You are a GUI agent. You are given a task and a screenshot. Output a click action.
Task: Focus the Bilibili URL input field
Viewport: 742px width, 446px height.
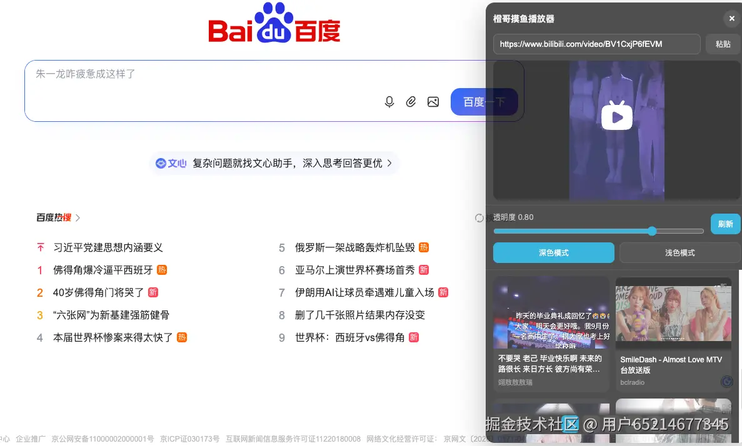point(597,44)
